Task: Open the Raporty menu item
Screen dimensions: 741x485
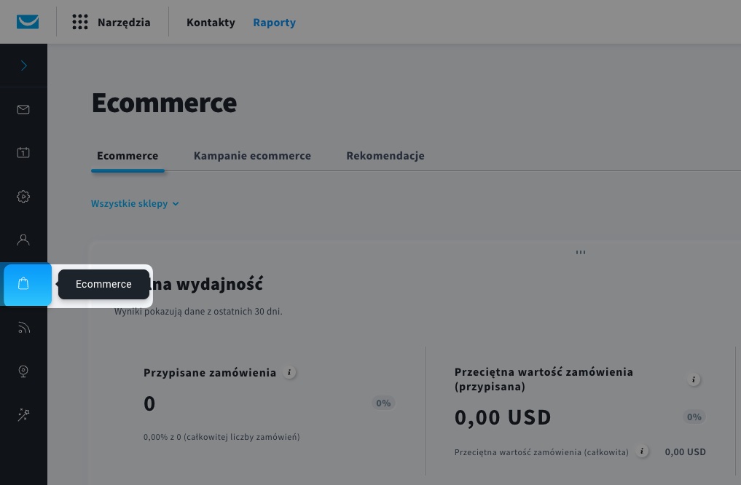Action: (x=274, y=23)
